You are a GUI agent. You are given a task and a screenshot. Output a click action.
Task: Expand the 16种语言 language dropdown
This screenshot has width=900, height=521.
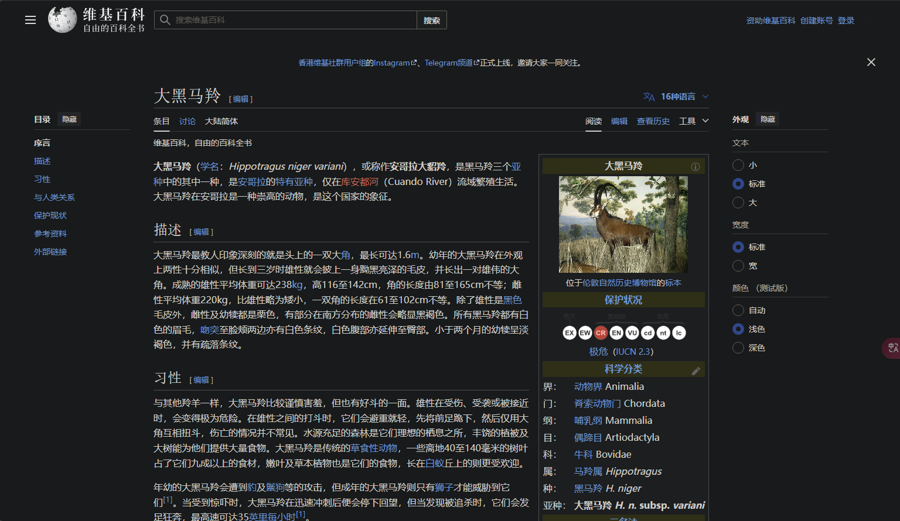(678, 97)
